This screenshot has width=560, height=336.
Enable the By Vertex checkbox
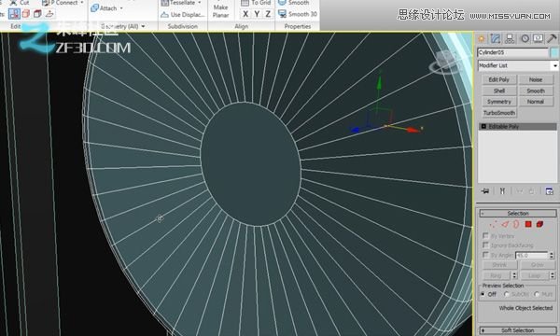coord(485,235)
